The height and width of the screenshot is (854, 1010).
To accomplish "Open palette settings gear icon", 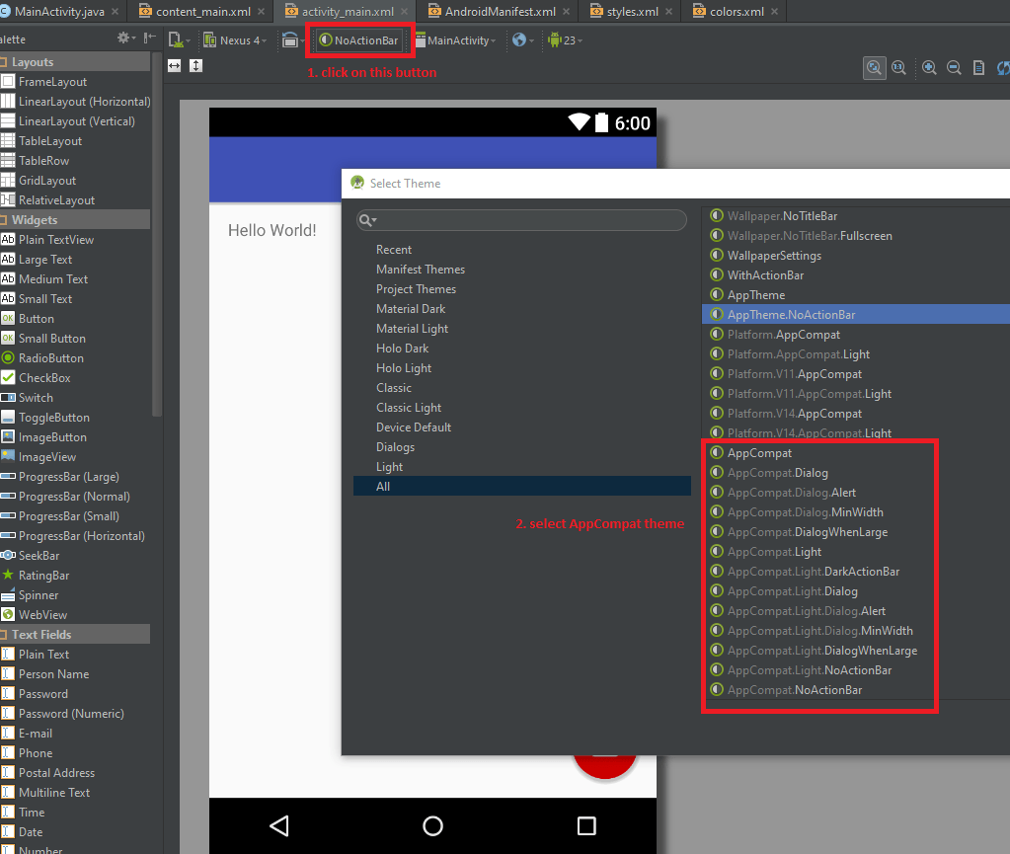I will click(125, 39).
